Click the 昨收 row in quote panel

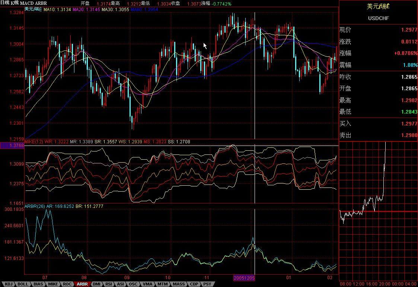(378, 77)
